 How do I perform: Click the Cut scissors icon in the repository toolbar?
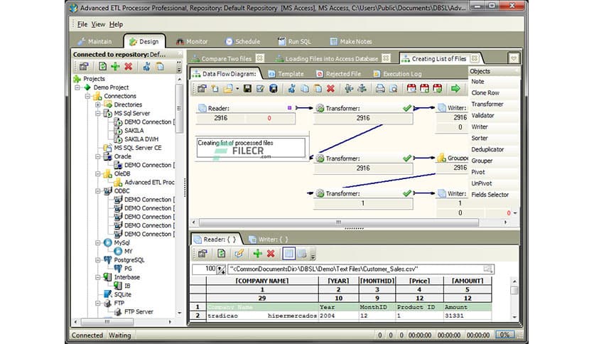146,66
